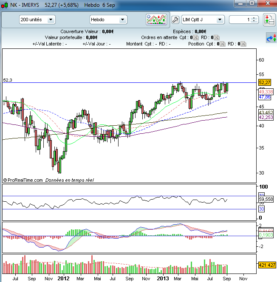
Task: Click the 2012 year label on time axis
Action: 63,279
